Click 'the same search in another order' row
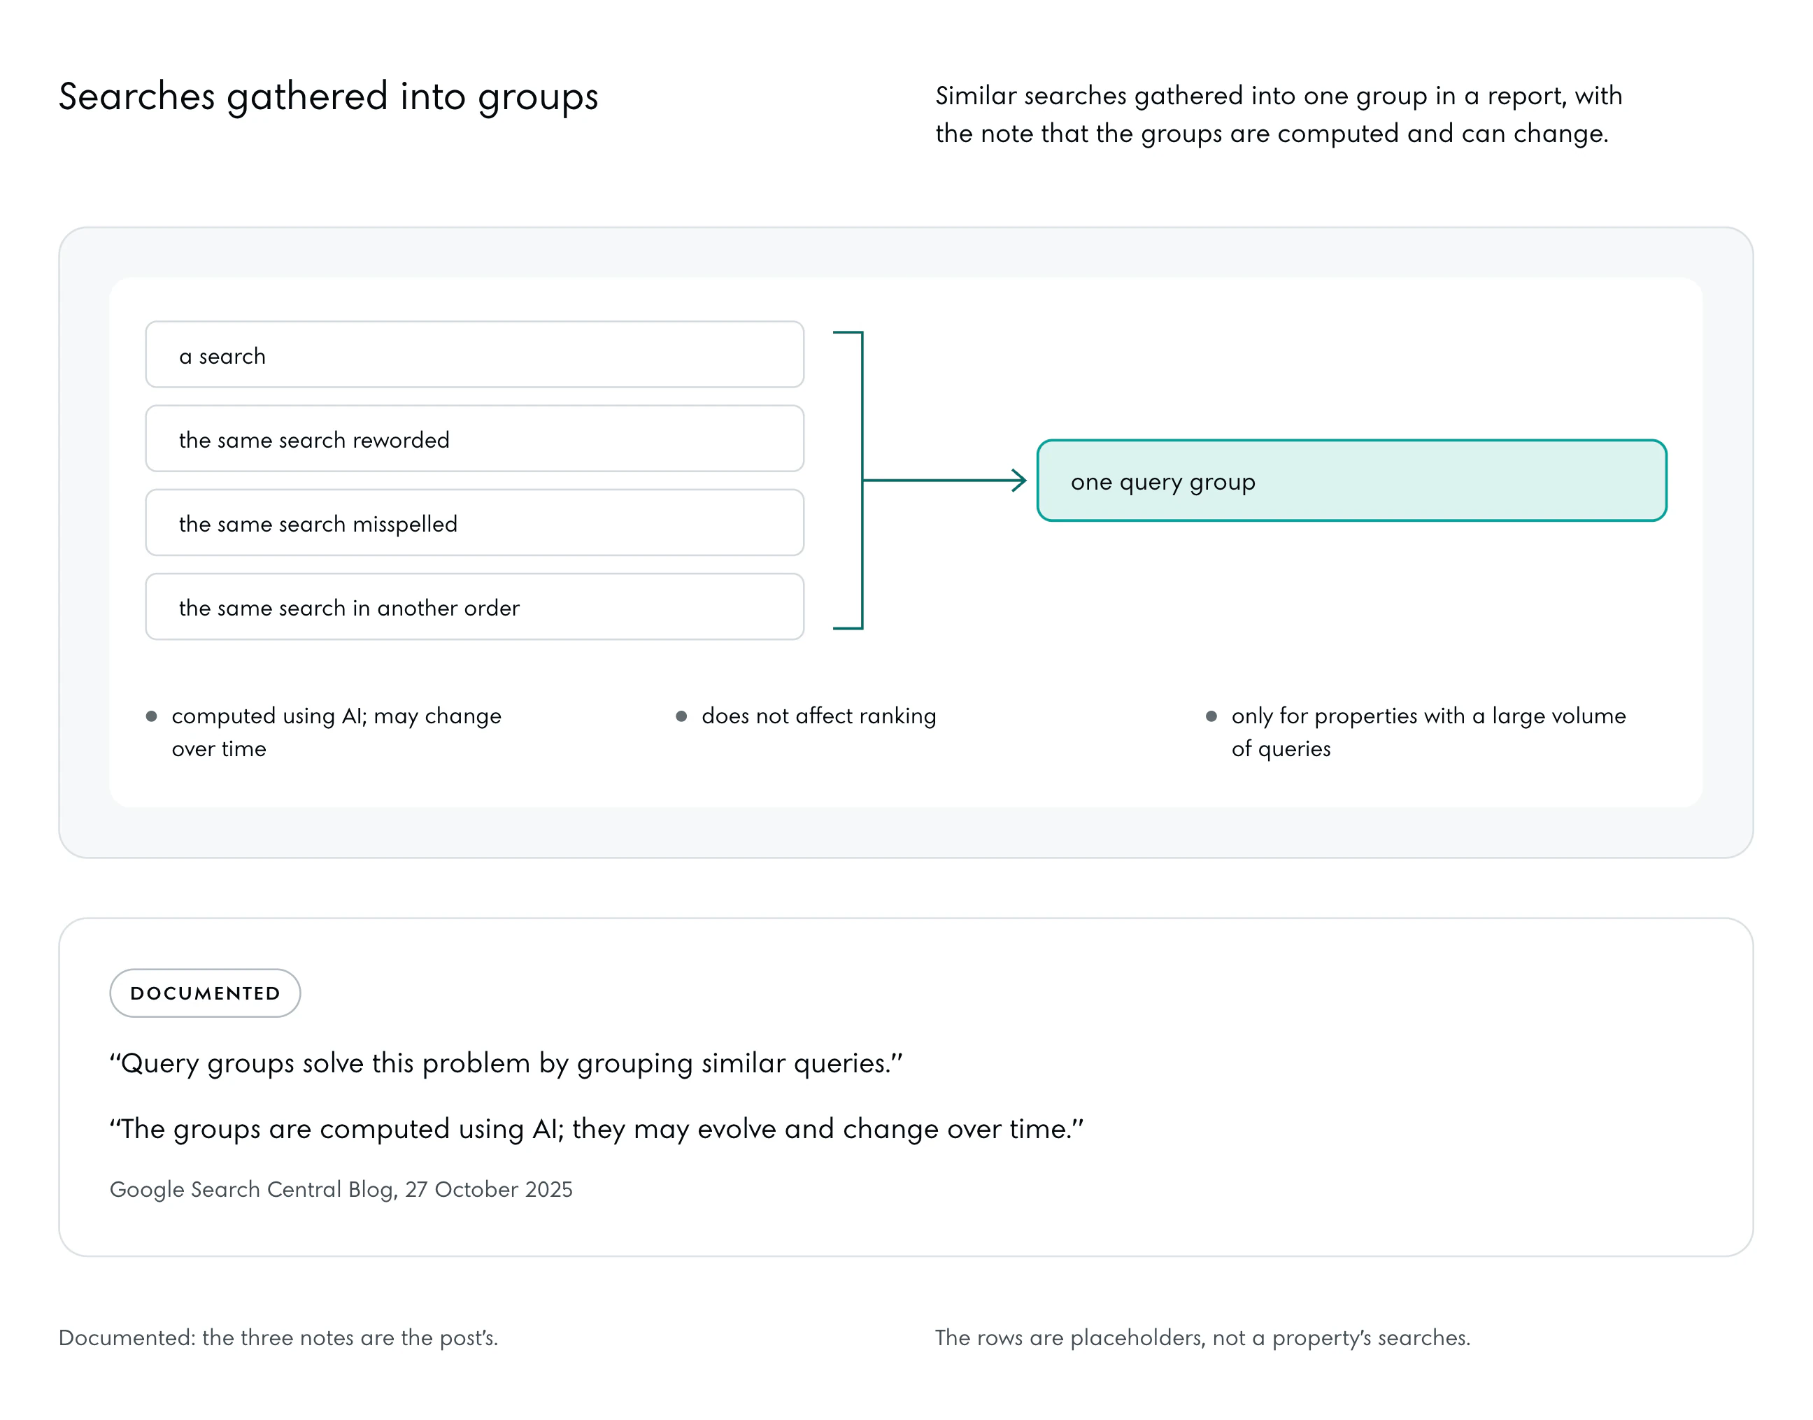Viewport: 1813px width, 1420px height. (x=475, y=606)
